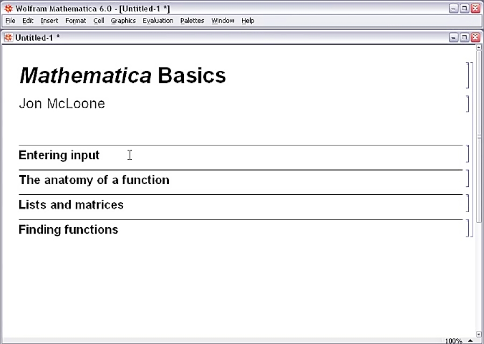Image resolution: width=484 pixels, height=344 pixels.
Task: Open the Insert menu
Action: click(x=49, y=21)
